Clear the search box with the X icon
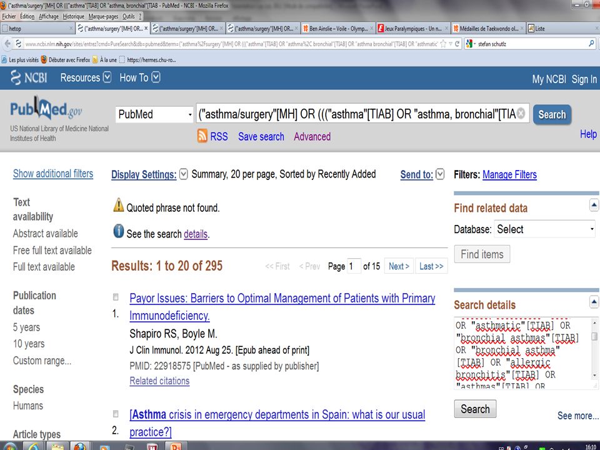600x450 pixels. (521, 113)
